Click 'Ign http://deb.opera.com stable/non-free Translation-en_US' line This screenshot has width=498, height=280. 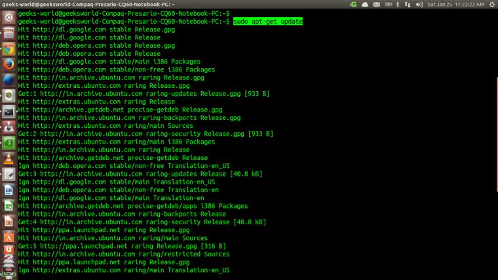pos(124,166)
